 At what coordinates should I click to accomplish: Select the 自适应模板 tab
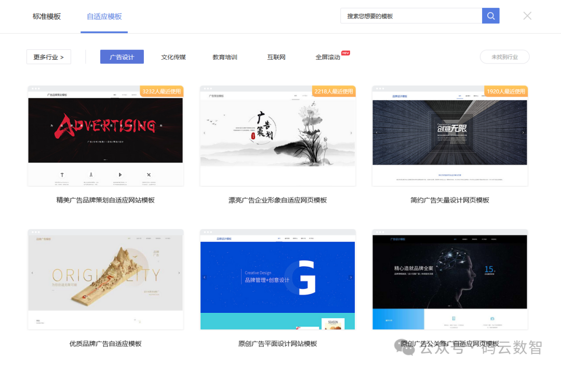pyautogui.click(x=104, y=17)
